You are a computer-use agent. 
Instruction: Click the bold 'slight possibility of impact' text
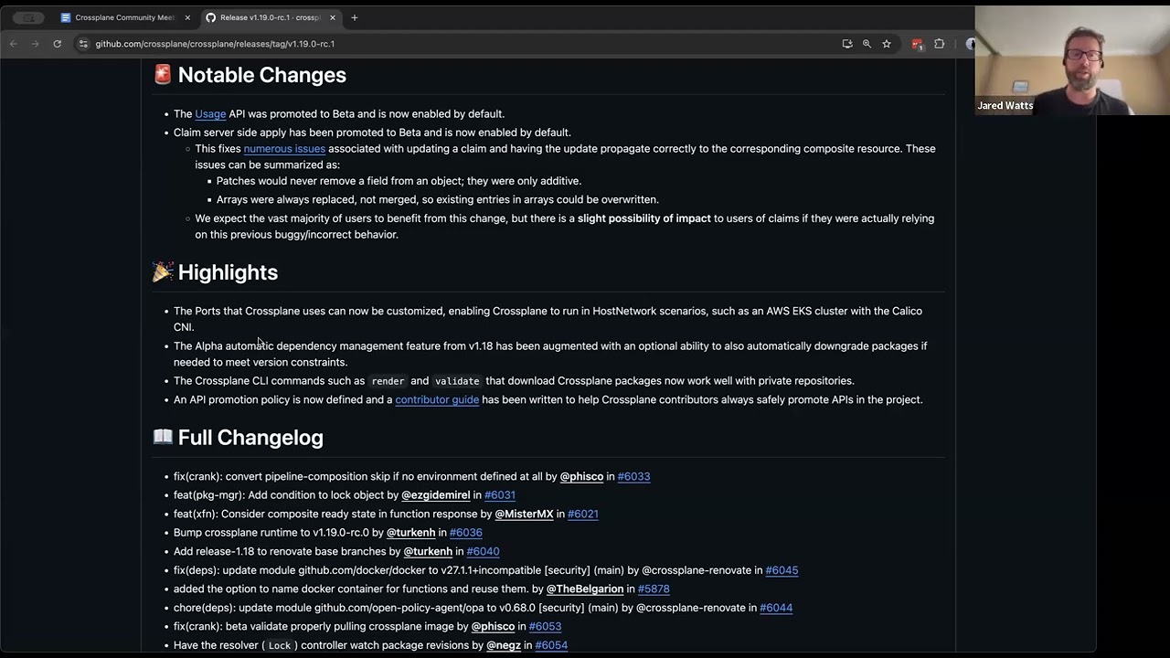coord(643,218)
